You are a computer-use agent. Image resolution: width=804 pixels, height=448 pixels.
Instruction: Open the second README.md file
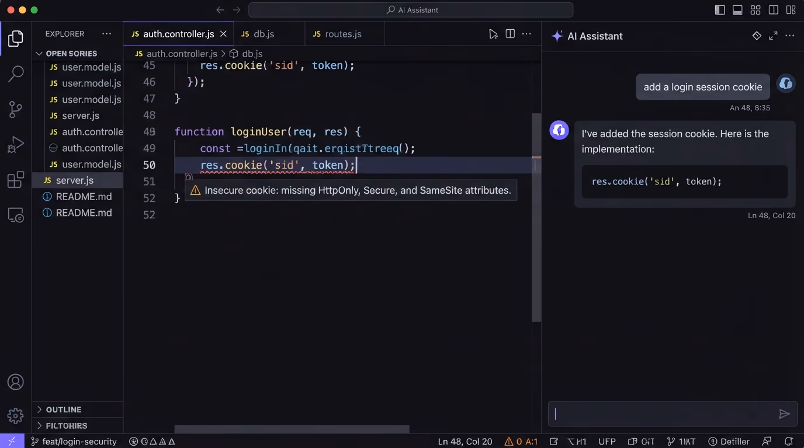(x=78, y=213)
